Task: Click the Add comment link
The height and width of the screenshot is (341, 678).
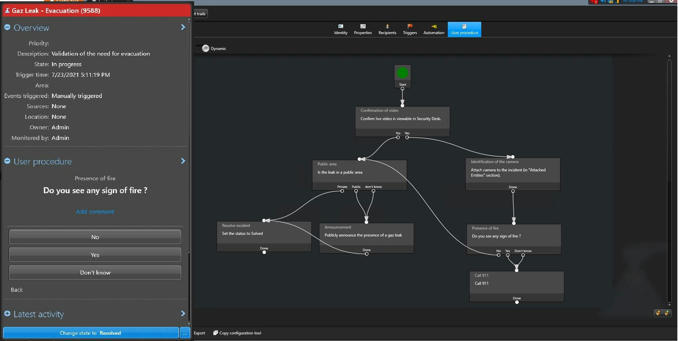Action: [95, 212]
